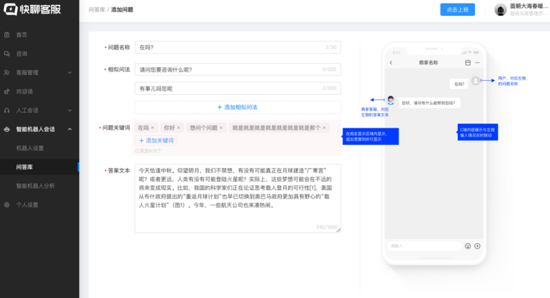Click 添加相似问法 button
550x298 pixels.
(x=237, y=107)
